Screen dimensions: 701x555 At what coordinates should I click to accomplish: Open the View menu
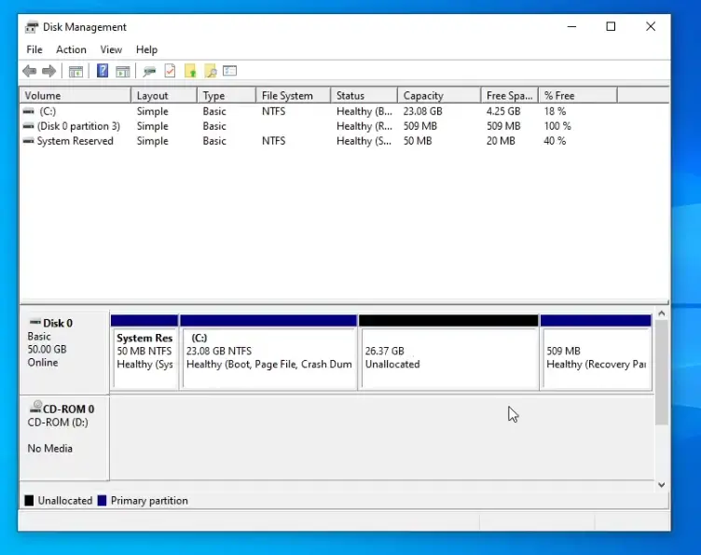click(x=111, y=49)
